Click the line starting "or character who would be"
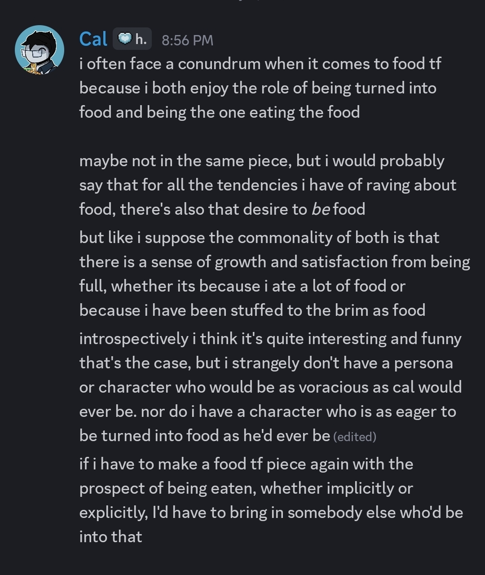Screen dimensions: 485x575 [270, 387]
